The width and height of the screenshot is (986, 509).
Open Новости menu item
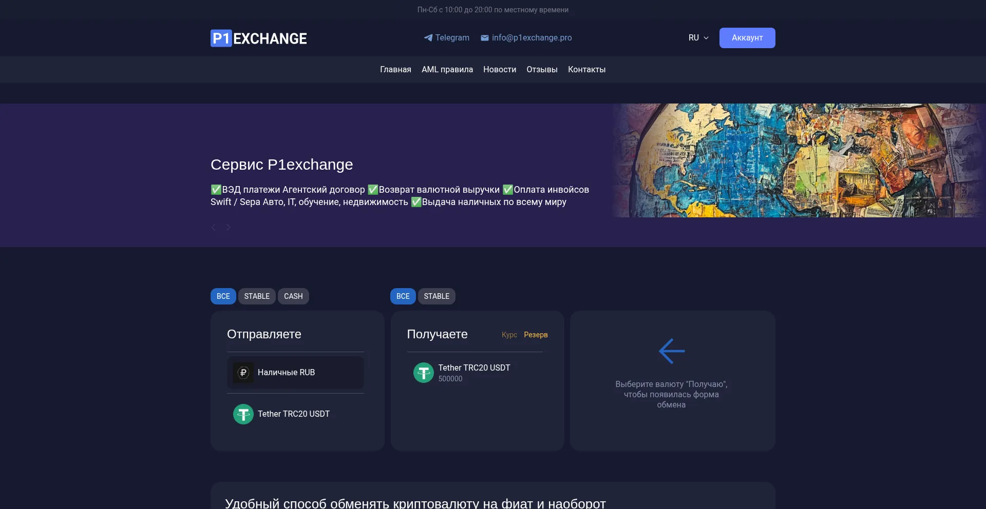pyautogui.click(x=500, y=70)
